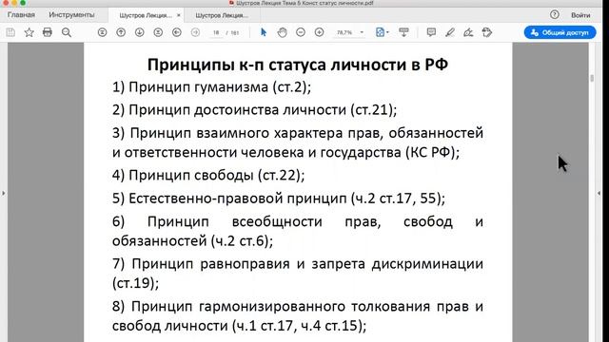Return to the previous view with the left arrow
This screenshot has width=609, height=342.
tap(177, 32)
